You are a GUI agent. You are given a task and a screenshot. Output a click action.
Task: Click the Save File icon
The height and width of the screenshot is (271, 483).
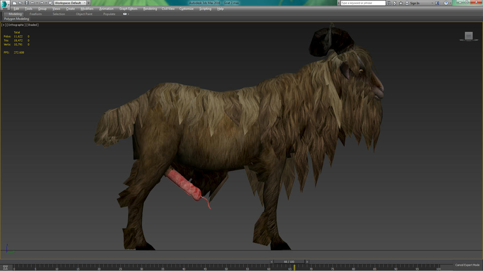(26, 3)
